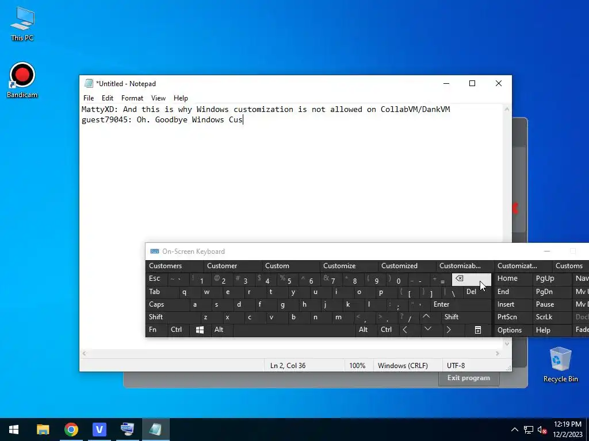Click the On-Screen Keyboard title bar icon
589x441 pixels.
coord(154,252)
